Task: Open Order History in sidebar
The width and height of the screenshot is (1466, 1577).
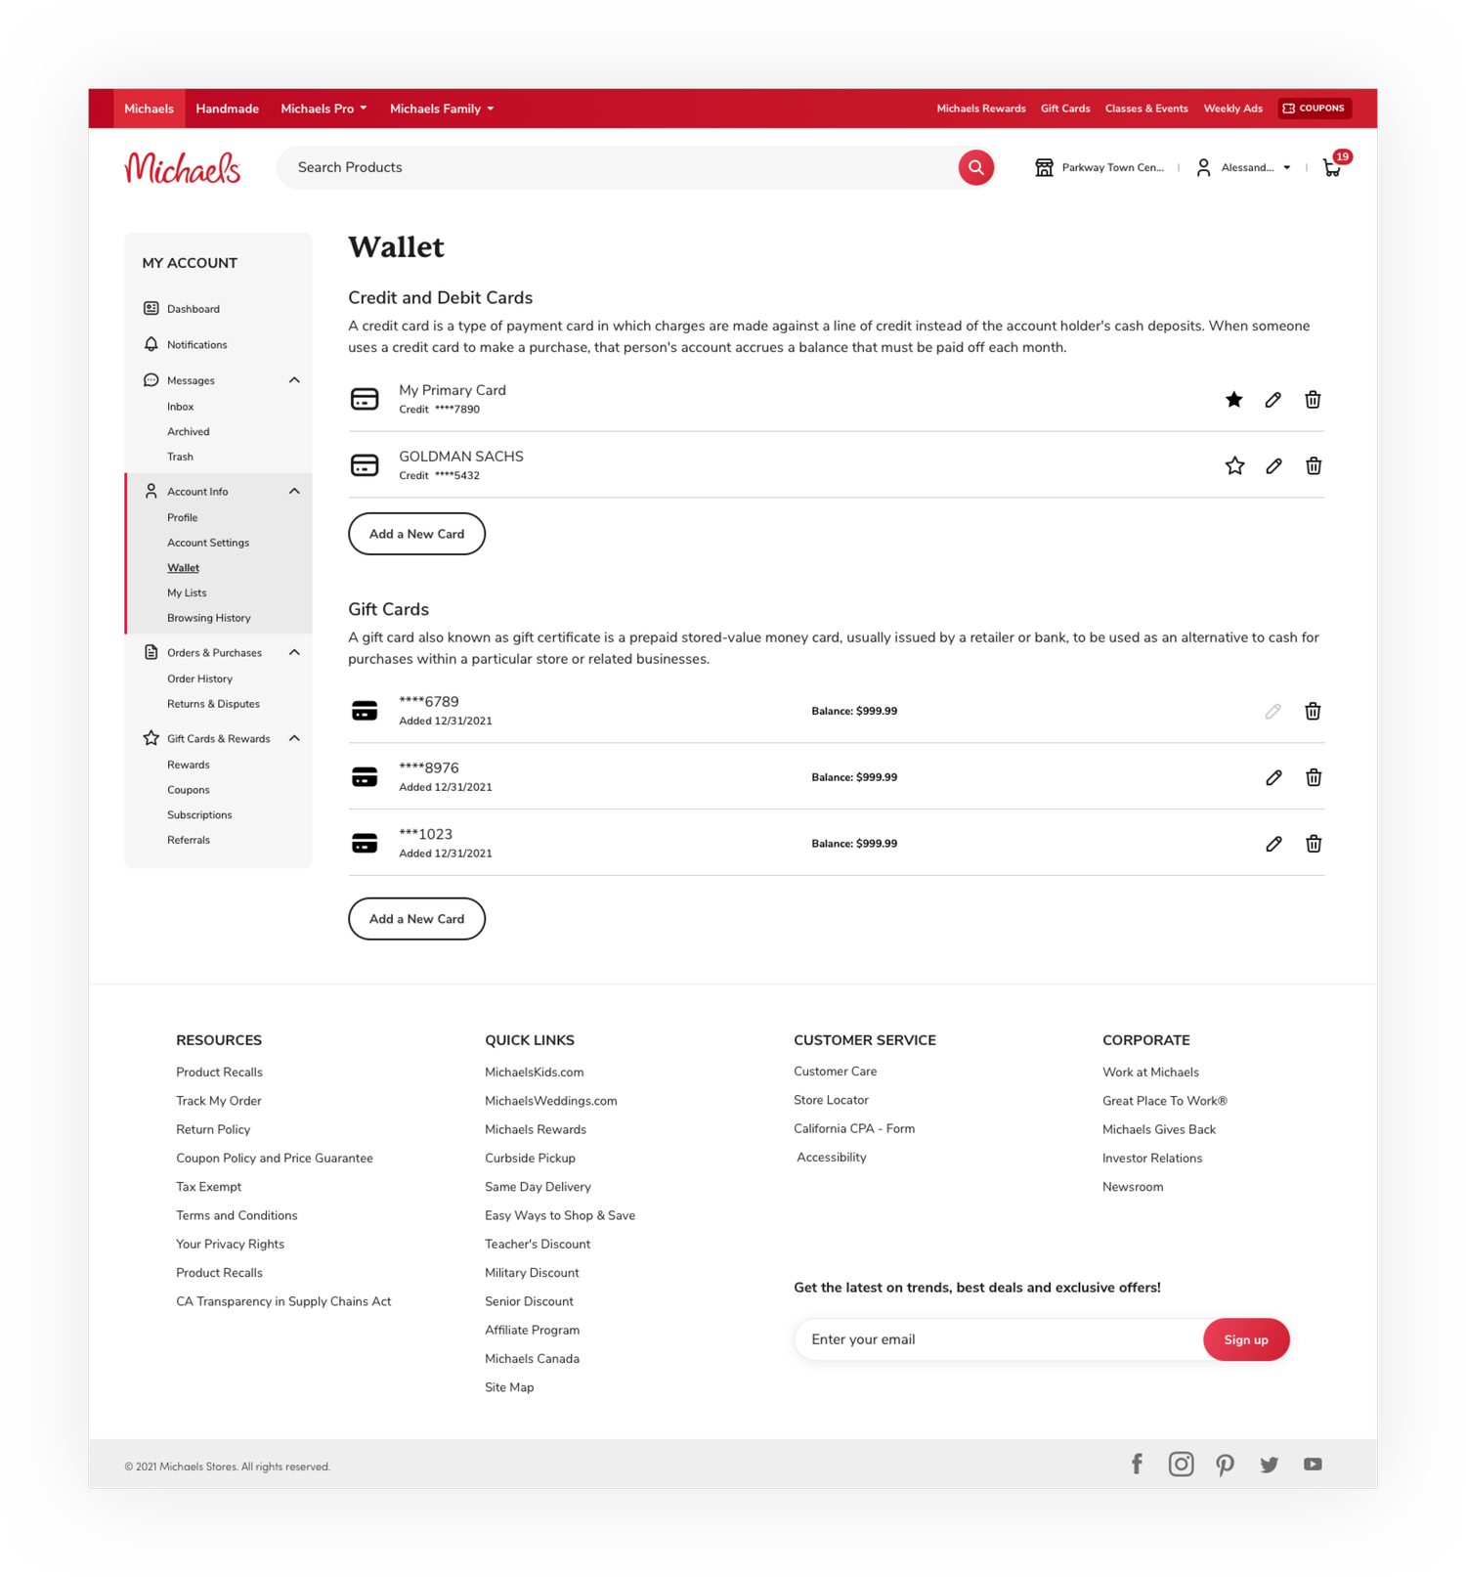Action: pos(199,679)
